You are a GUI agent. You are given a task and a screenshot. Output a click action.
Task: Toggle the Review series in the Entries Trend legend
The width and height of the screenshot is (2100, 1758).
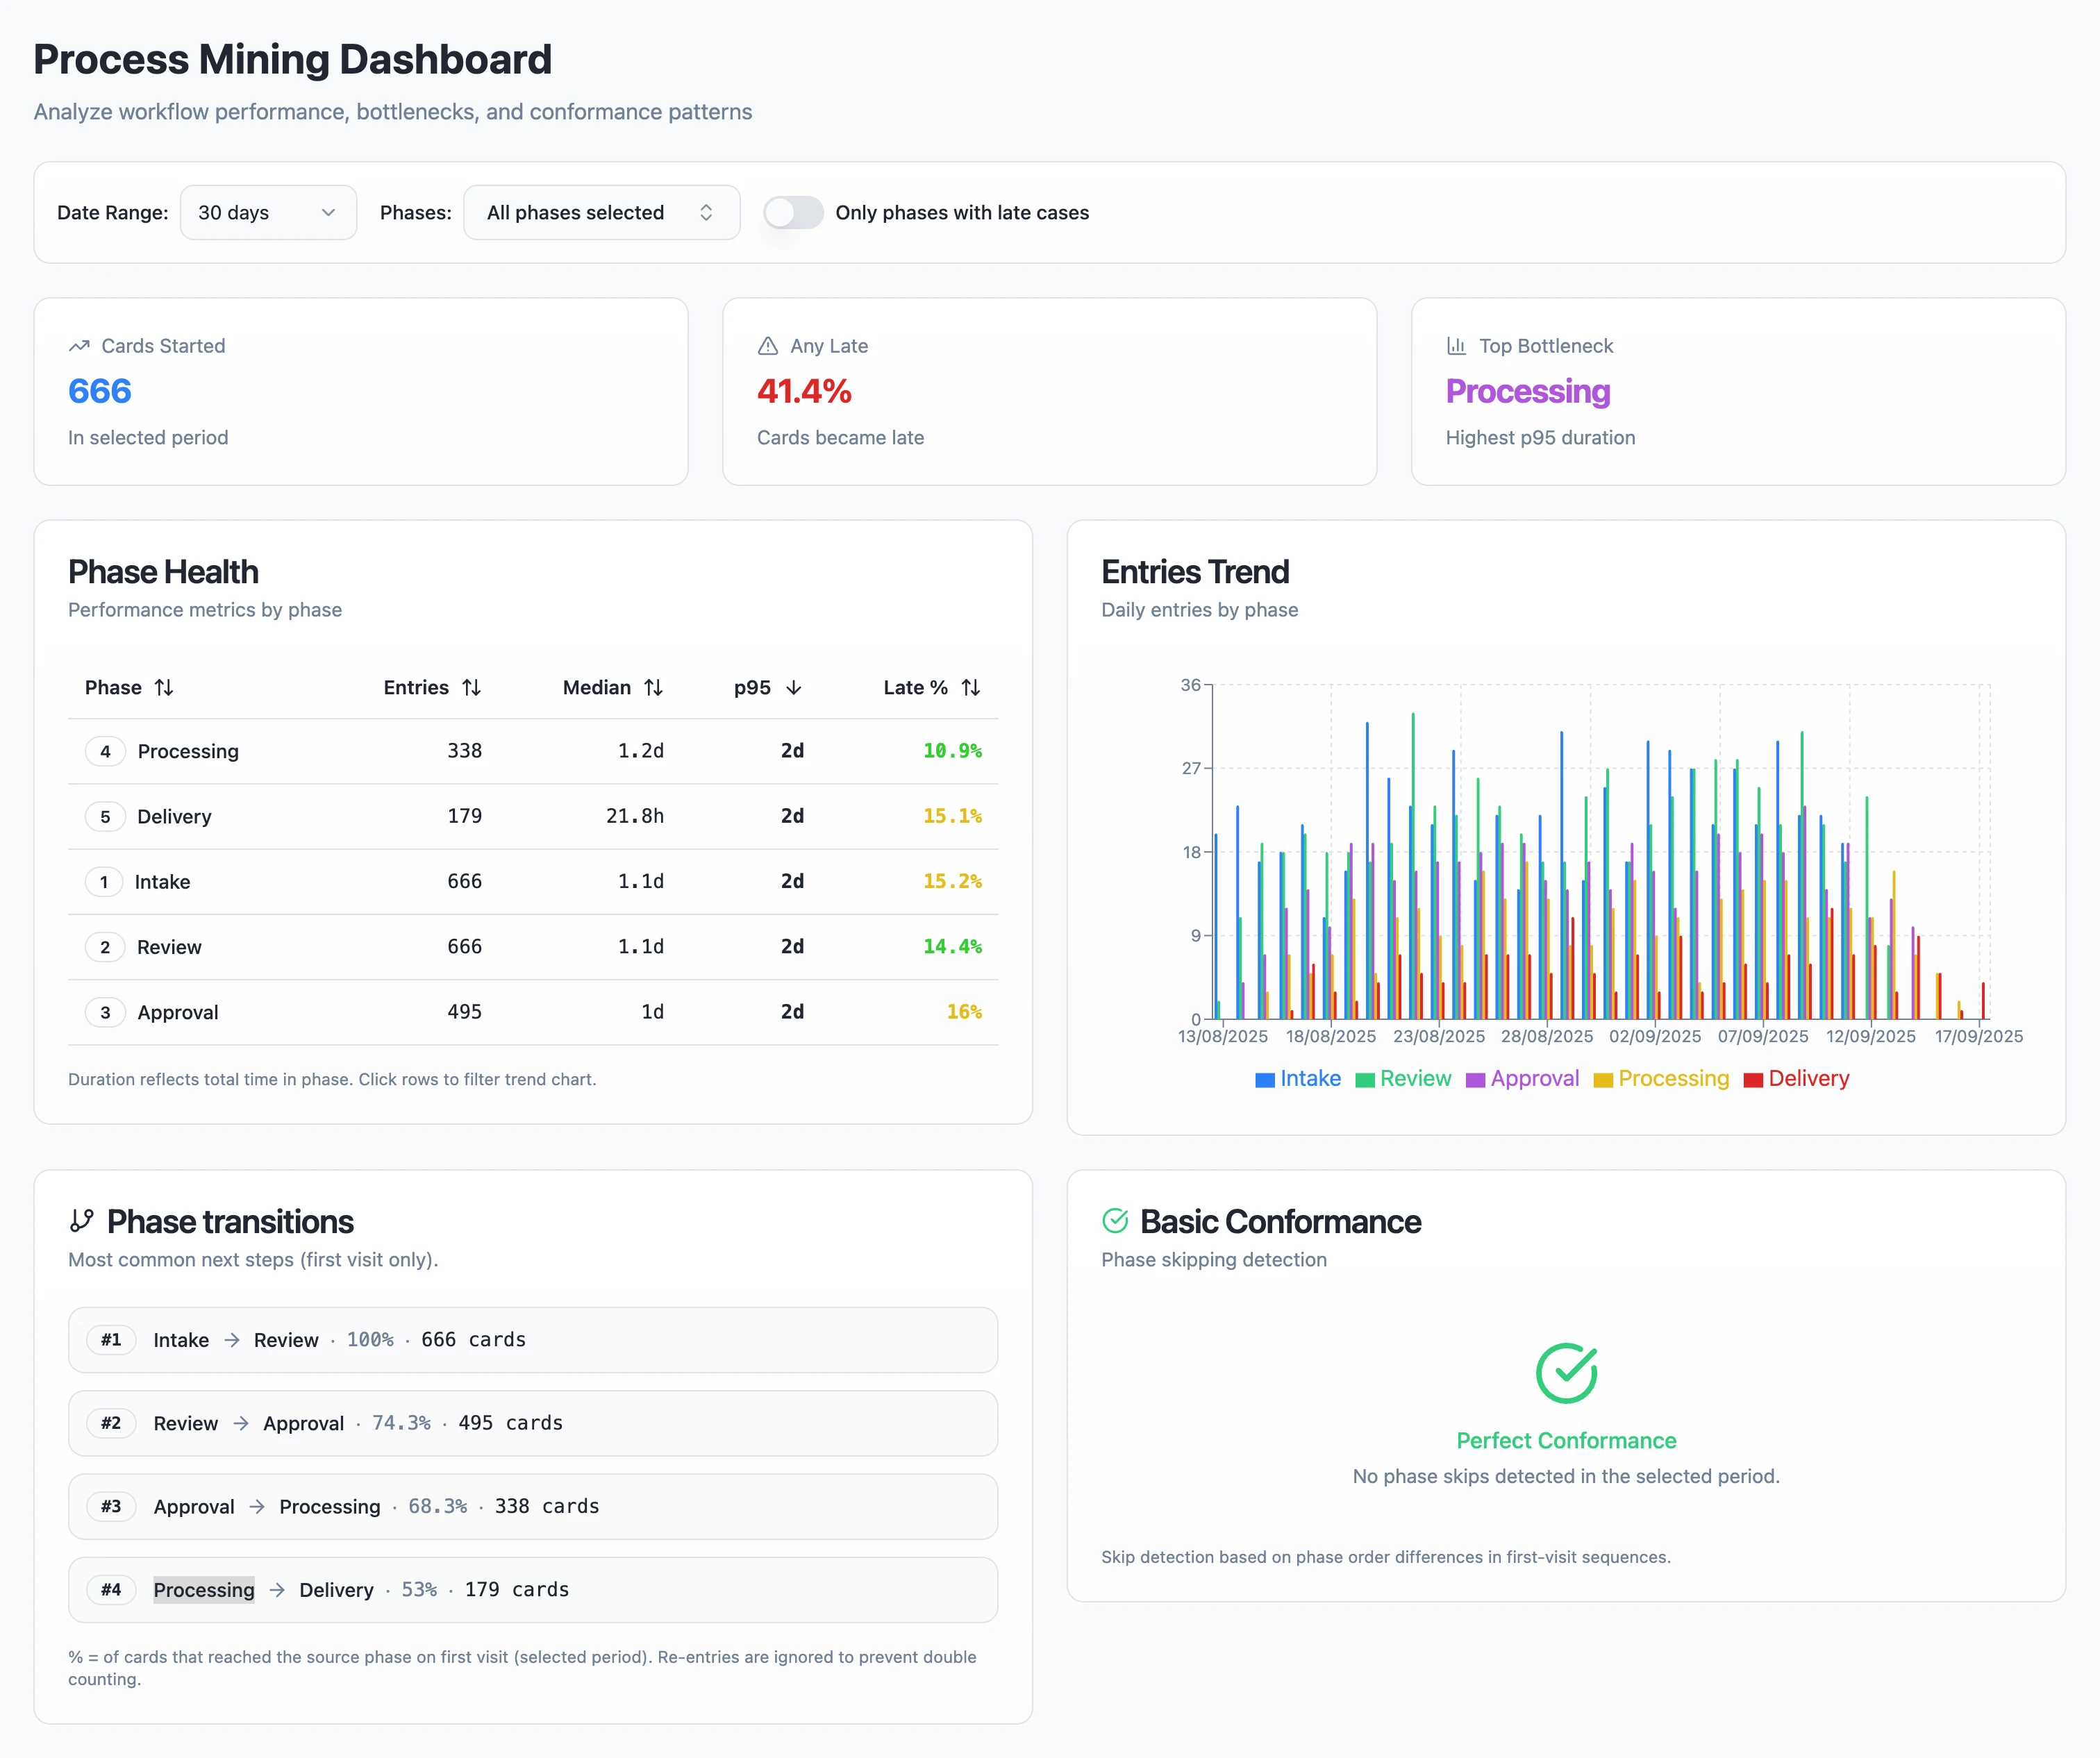pos(1403,1079)
